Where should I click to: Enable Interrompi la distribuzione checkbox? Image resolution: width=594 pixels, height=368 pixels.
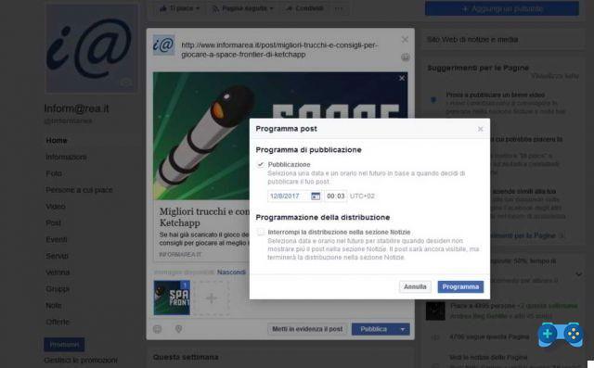[261, 232]
